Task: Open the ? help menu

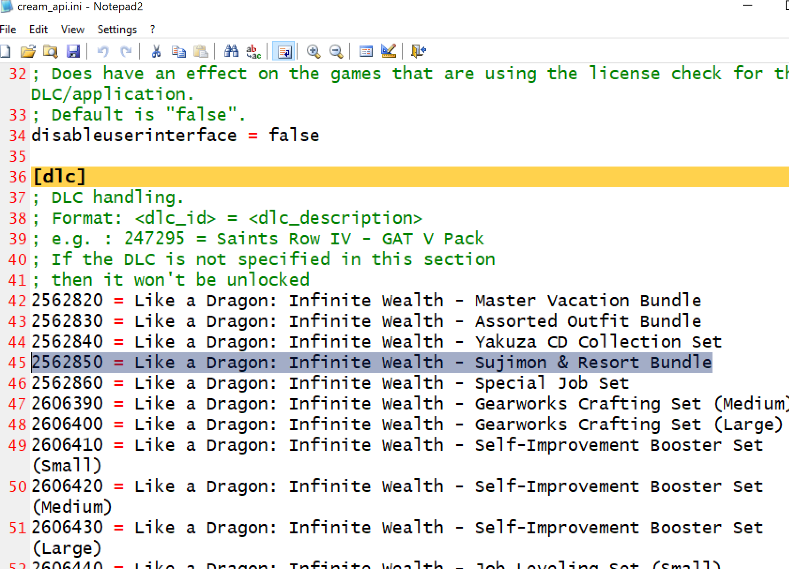Action: click(153, 30)
